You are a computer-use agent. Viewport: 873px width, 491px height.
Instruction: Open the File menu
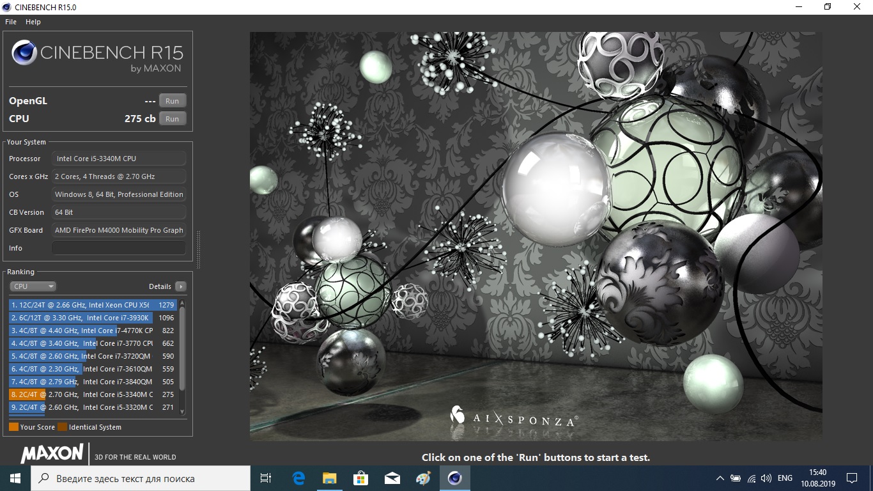(x=11, y=22)
